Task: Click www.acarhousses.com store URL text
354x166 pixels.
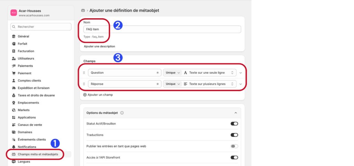Action: click(x=34, y=16)
